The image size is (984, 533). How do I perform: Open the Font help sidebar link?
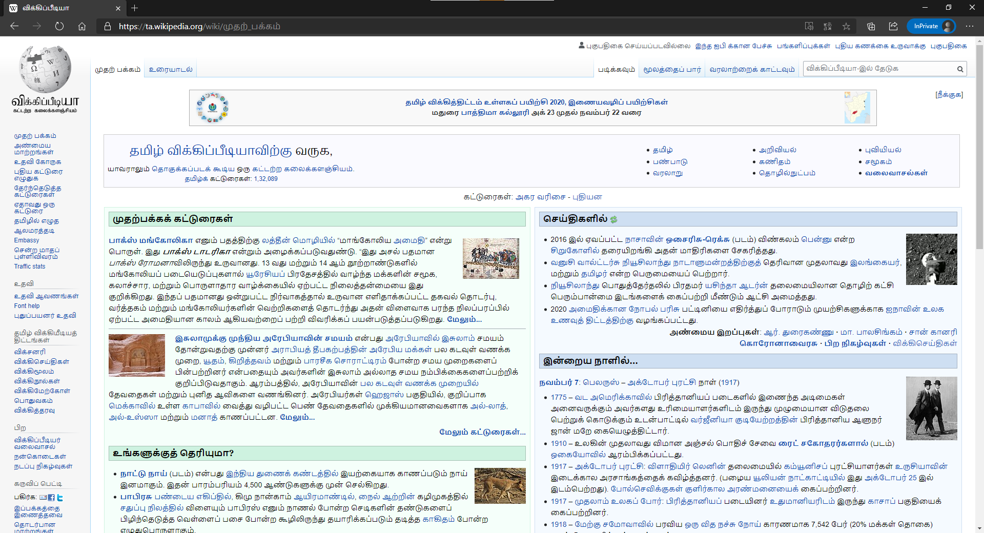[x=27, y=306]
